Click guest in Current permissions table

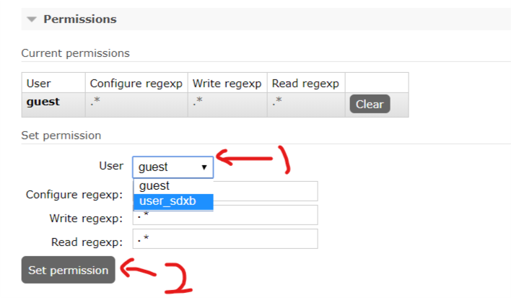coord(43,102)
